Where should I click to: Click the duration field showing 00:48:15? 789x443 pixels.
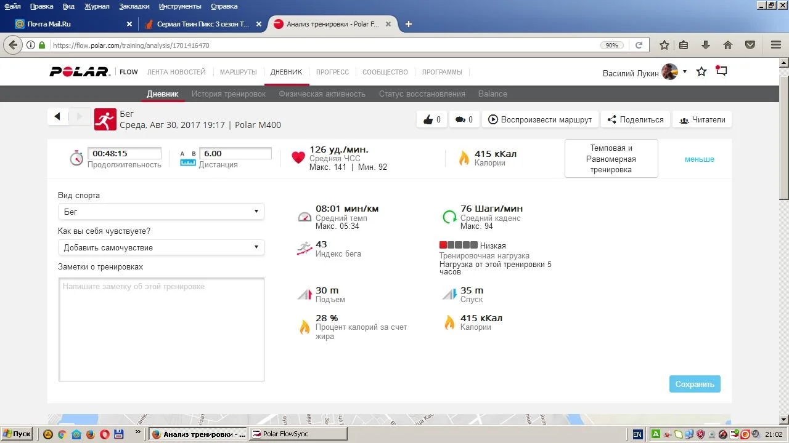[125, 154]
